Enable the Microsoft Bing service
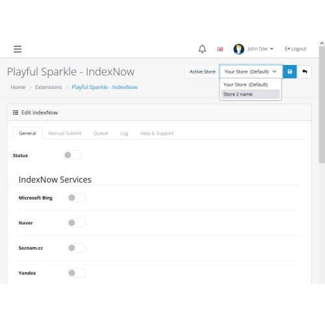The height and width of the screenshot is (325, 325). click(76, 198)
